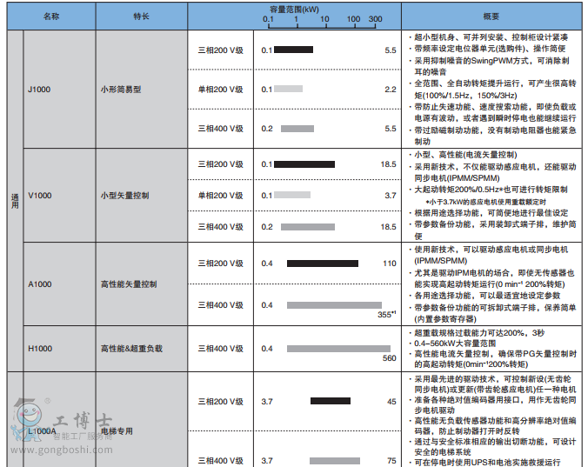
Task: Select the 高性能&超重负载 feature cell
Action: [131, 349]
